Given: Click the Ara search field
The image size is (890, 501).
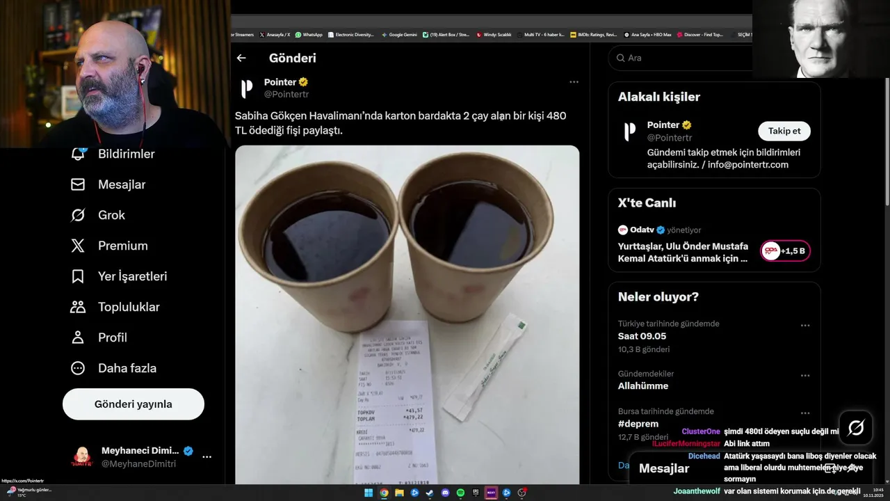Looking at the screenshot, I should [x=681, y=58].
